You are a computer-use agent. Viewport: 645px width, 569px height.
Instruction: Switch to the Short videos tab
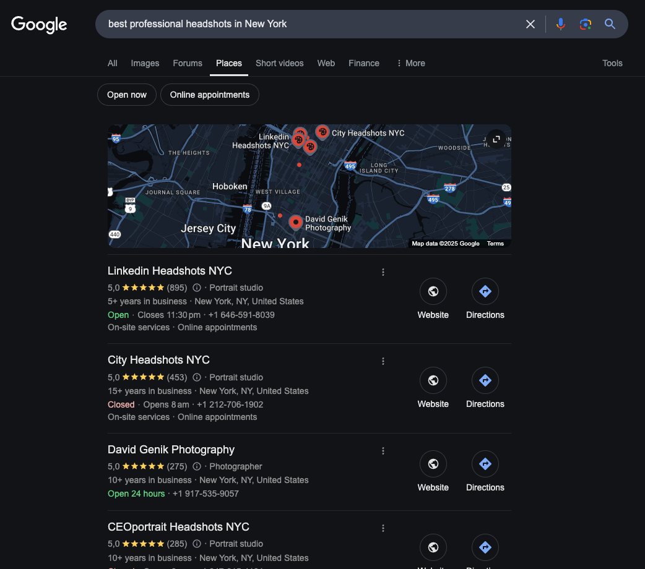[279, 63]
